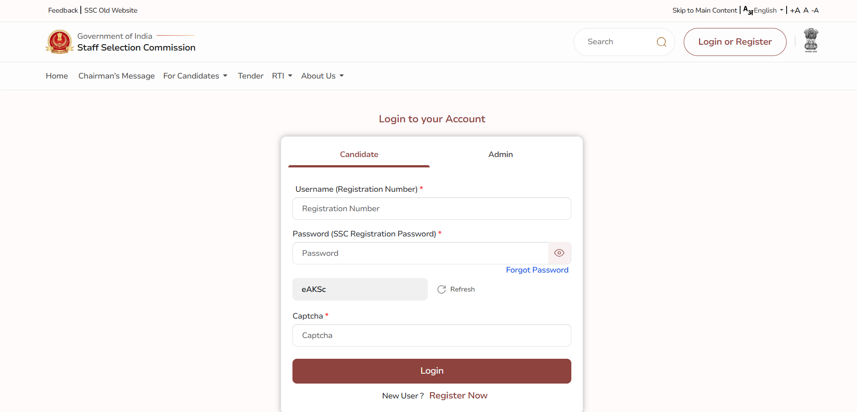
Task: Reset font size with the plain A
Action: pos(806,10)
